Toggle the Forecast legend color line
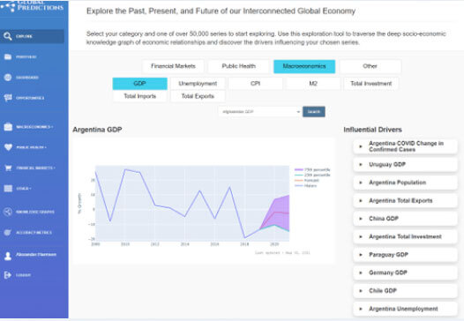 coord(299,181)
